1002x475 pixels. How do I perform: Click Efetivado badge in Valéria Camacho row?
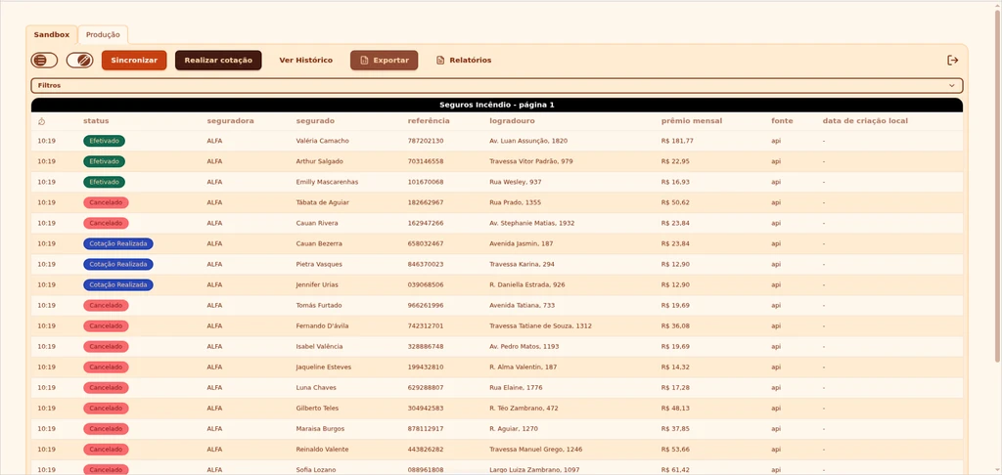click(104, 141)
